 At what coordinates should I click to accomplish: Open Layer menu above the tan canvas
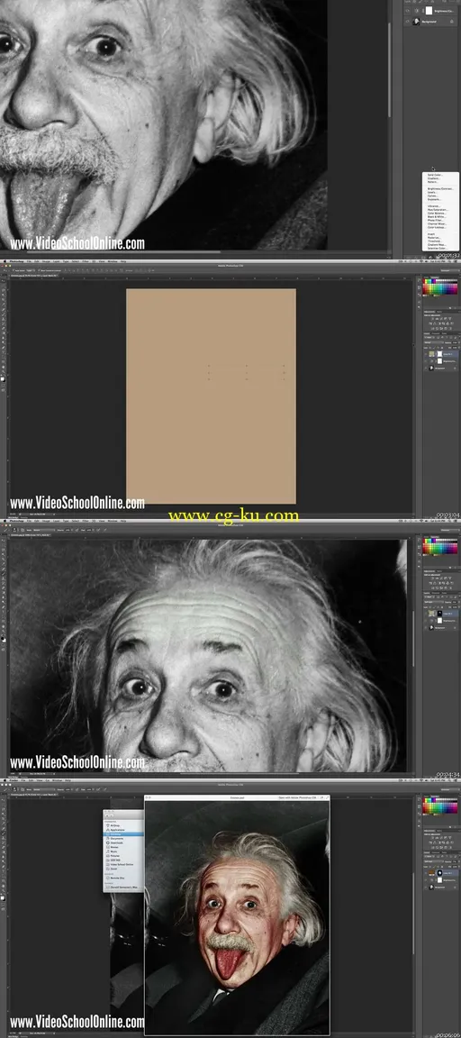pos(56,261)
